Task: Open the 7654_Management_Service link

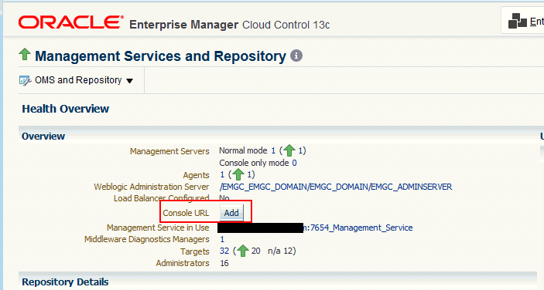Action: [x=358, y=228]
